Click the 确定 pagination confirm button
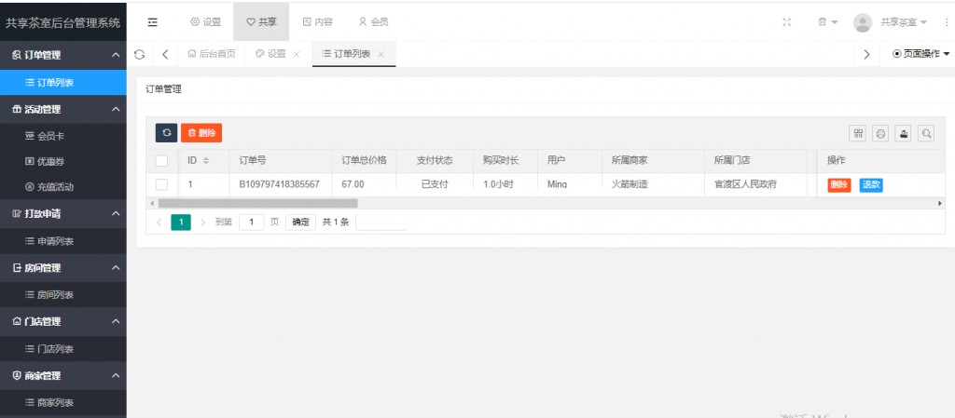Image resolution: width=955 pixels, height=418 pixels. tap(301, 222)
